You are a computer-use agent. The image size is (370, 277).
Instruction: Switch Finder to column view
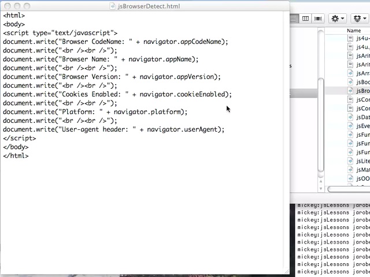(305, 18)
